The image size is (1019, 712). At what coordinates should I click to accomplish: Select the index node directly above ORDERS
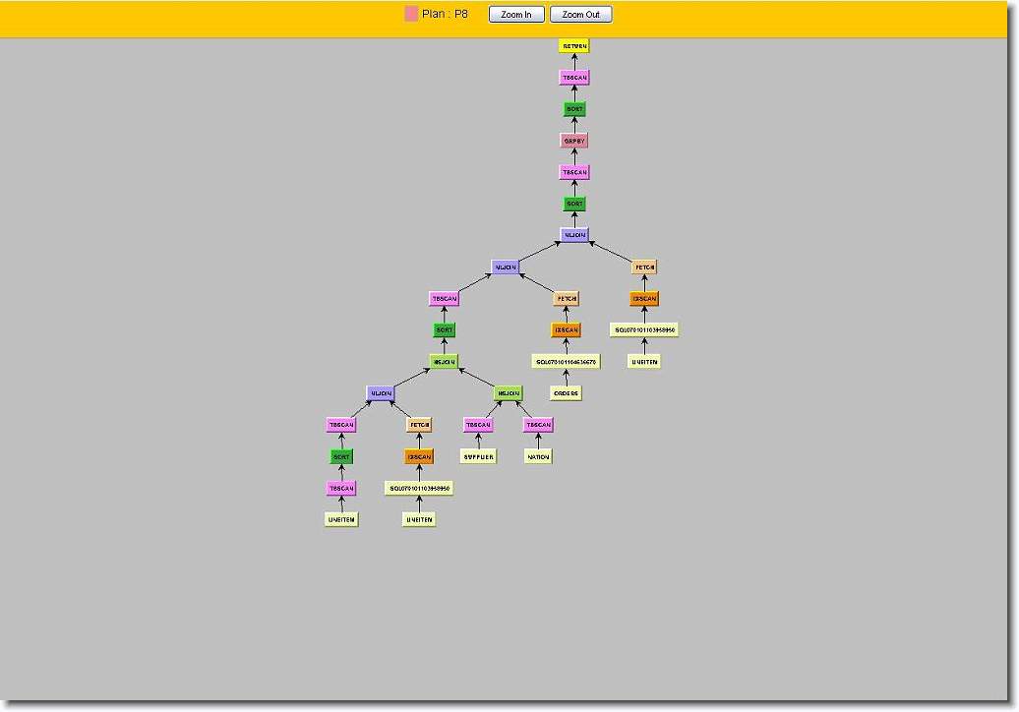[566, 362]
